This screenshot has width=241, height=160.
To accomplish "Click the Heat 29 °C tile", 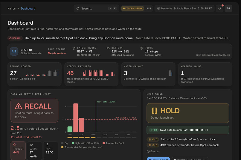I will [x=51, y=151].
